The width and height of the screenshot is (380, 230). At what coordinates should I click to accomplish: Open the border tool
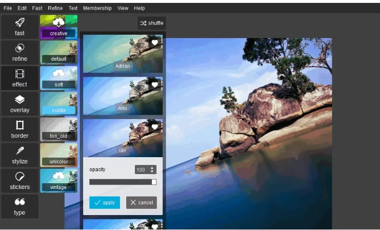20,130
